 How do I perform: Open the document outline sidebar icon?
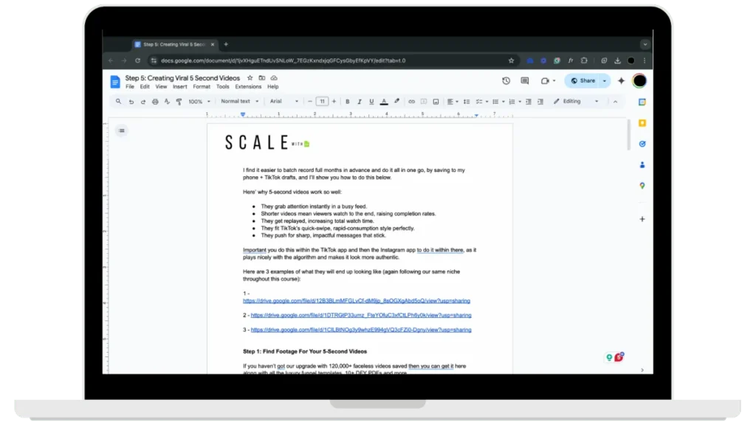(x=122, y=131)
